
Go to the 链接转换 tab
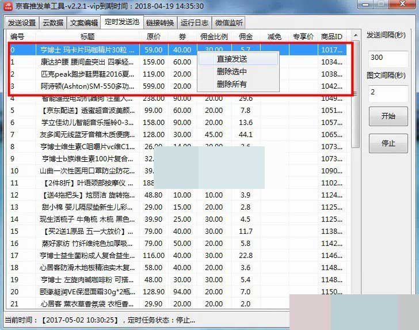(x=161, y=22)
